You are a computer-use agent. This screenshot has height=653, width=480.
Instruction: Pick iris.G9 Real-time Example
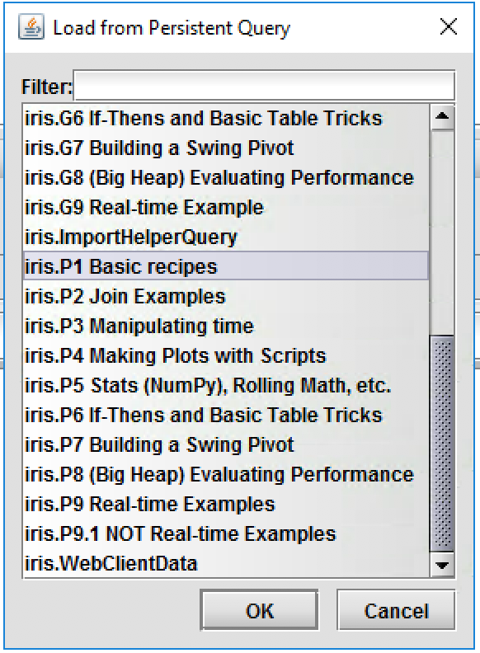[x=226, y=208]
